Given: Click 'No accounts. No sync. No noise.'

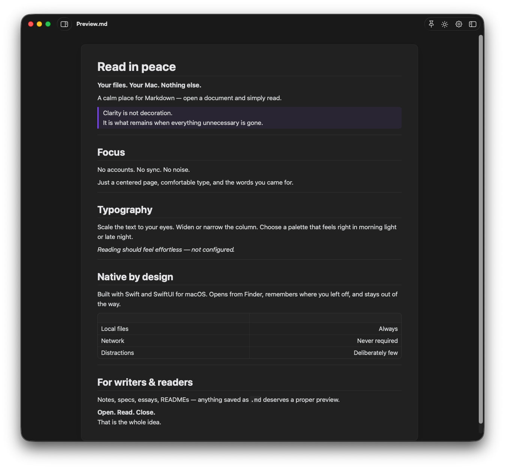Looking at the screenshot, I should point(143,170).
